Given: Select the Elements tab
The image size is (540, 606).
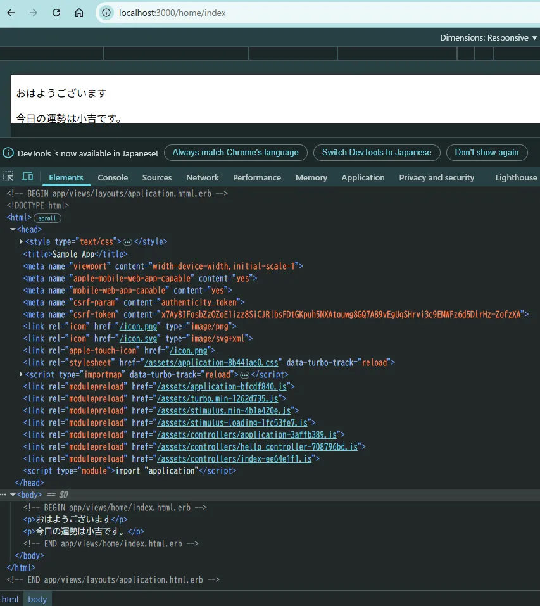Looking at the screenshot, I should point(66,177).
